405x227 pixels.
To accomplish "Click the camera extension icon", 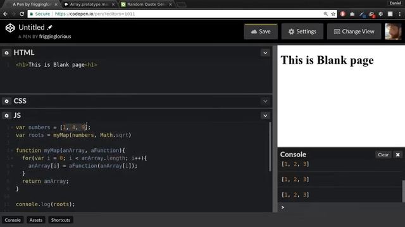I will point(352,14).
